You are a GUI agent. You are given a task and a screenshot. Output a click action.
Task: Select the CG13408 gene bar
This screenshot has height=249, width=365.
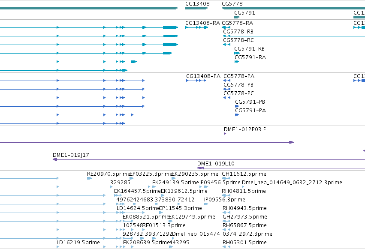click(196, 8)
